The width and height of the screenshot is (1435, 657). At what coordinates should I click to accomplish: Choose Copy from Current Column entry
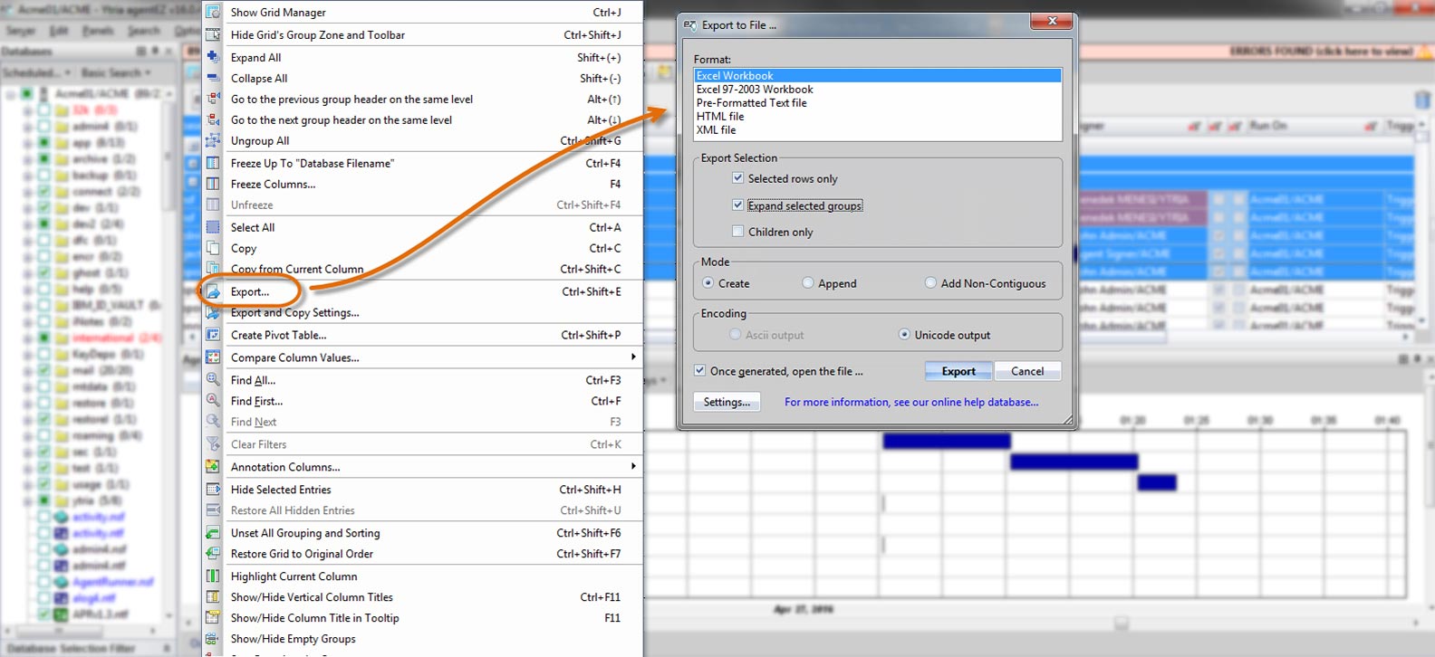(x=297, y=269)
